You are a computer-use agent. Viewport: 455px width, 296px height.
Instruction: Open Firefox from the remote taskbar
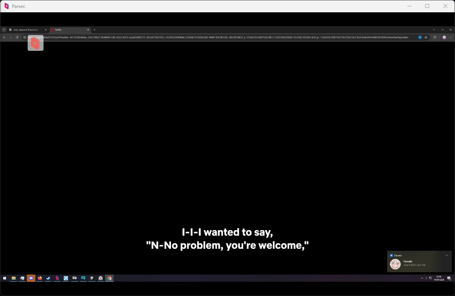click(40, 278)
